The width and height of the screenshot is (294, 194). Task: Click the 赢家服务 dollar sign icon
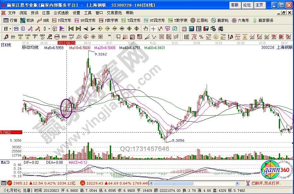click(x=255, y=20)
